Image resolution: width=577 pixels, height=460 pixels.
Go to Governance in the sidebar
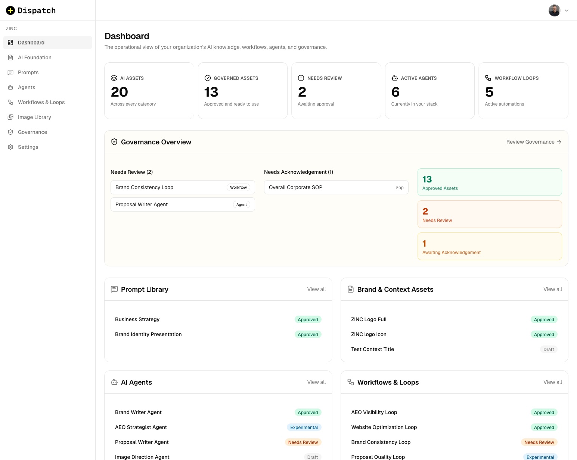point(47,132)
